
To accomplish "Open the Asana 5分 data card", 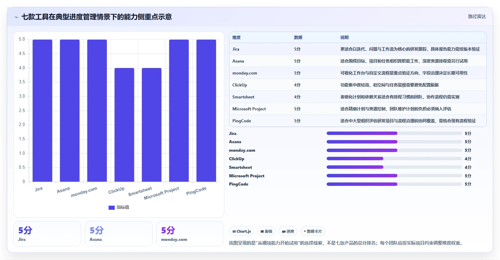I will tap(119, 234).
